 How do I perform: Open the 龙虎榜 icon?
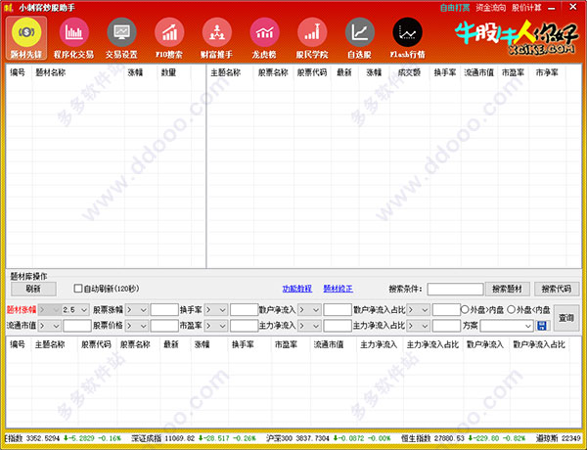pos(264,38)
